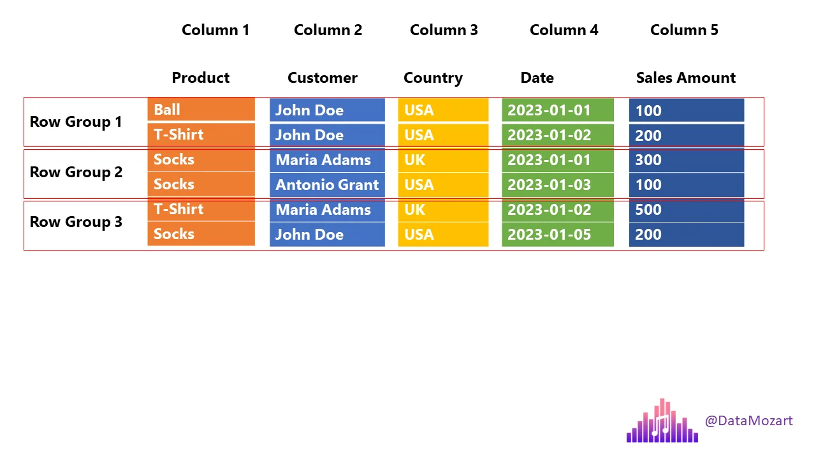Select the Row Group 3 label
The height and width of the screenshot is (459, 816).
coord(76,222)
